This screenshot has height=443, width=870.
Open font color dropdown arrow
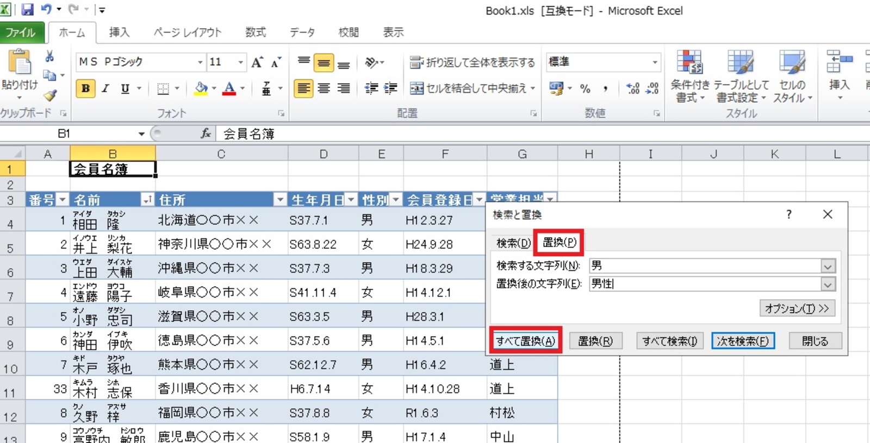coord(243,88)
